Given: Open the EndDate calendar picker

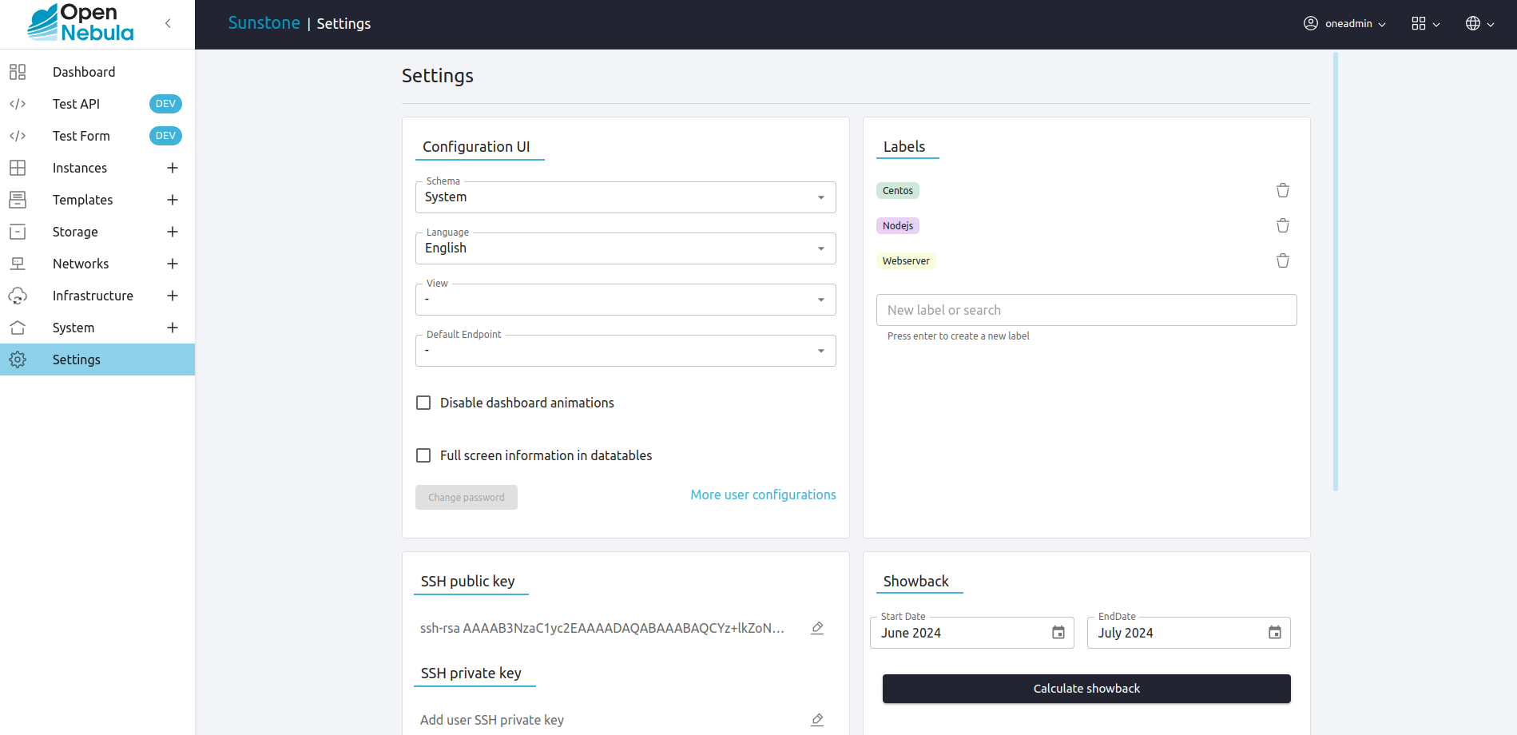Looking at the screenshot, I should click(x=1275, y=633).
